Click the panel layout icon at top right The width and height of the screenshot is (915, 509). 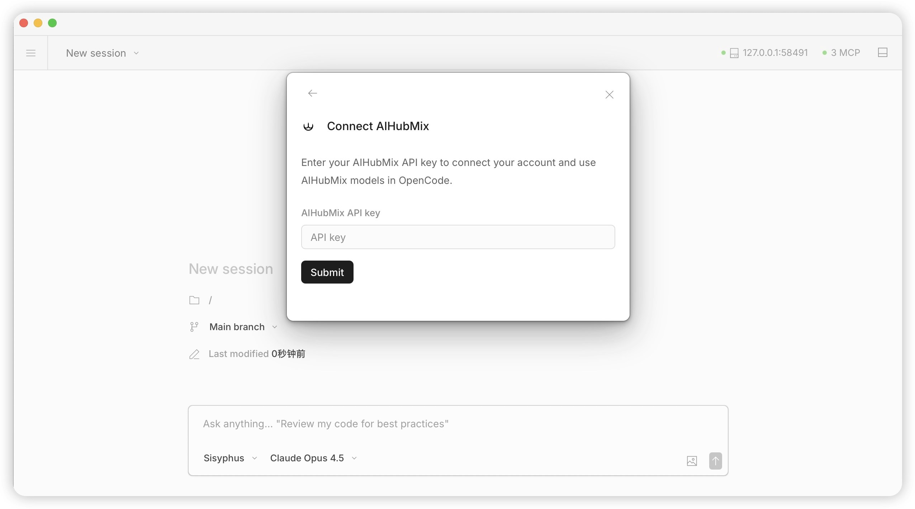pyautogui.click(x=883, y=52)
